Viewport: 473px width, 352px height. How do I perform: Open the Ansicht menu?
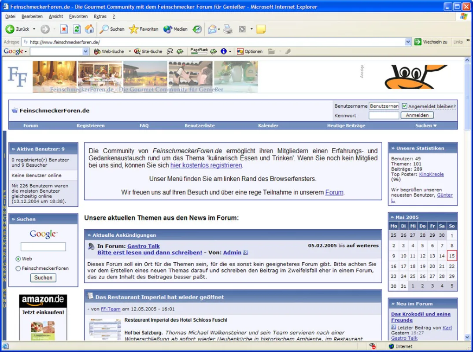click(x=56, y=17)
